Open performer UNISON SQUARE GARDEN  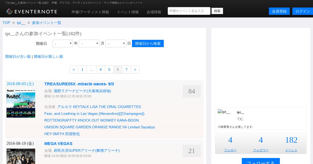68,127
